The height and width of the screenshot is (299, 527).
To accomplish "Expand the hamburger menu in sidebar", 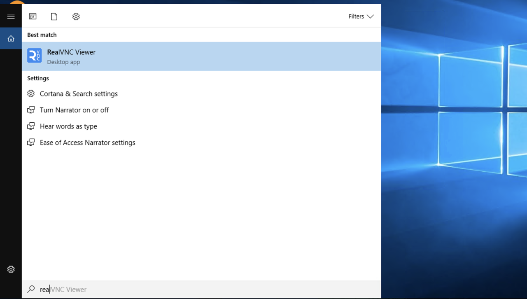I will coord(11,16).
